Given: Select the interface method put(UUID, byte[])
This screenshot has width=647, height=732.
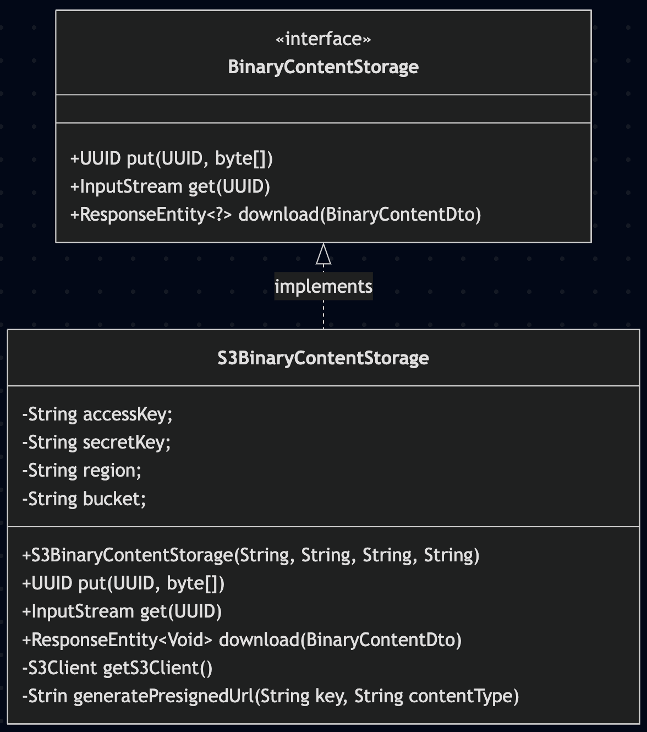Looking at the screenshot, I should 172,159.
